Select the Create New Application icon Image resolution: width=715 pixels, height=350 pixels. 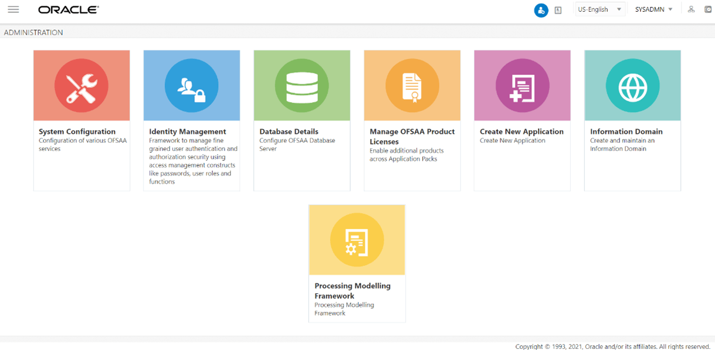click(x=522, y=85)
